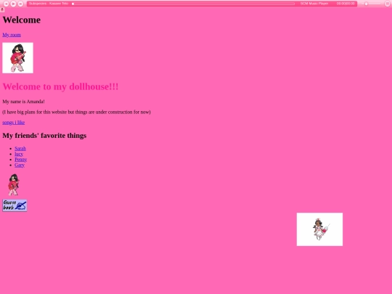
Task: Click the Welcome page heading
Action: 22,20
